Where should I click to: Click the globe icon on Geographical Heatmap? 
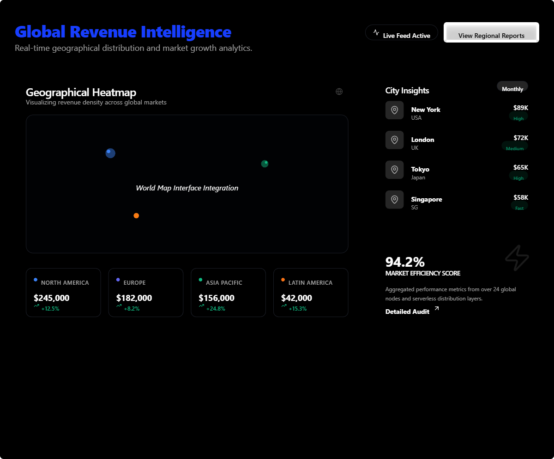pyautogui.click(x=339, y=92)
